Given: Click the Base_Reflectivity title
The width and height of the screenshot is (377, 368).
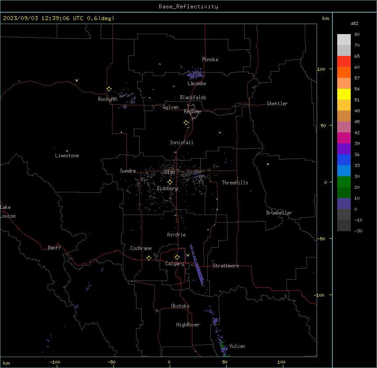Looking at the screenshot, I should tap(188, 7).
